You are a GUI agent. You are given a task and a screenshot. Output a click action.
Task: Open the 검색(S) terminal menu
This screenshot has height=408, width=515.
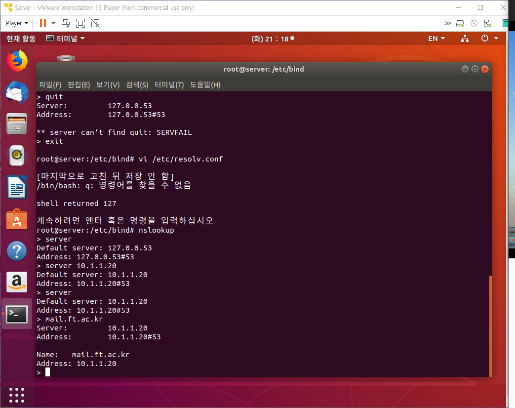[137, 85]
